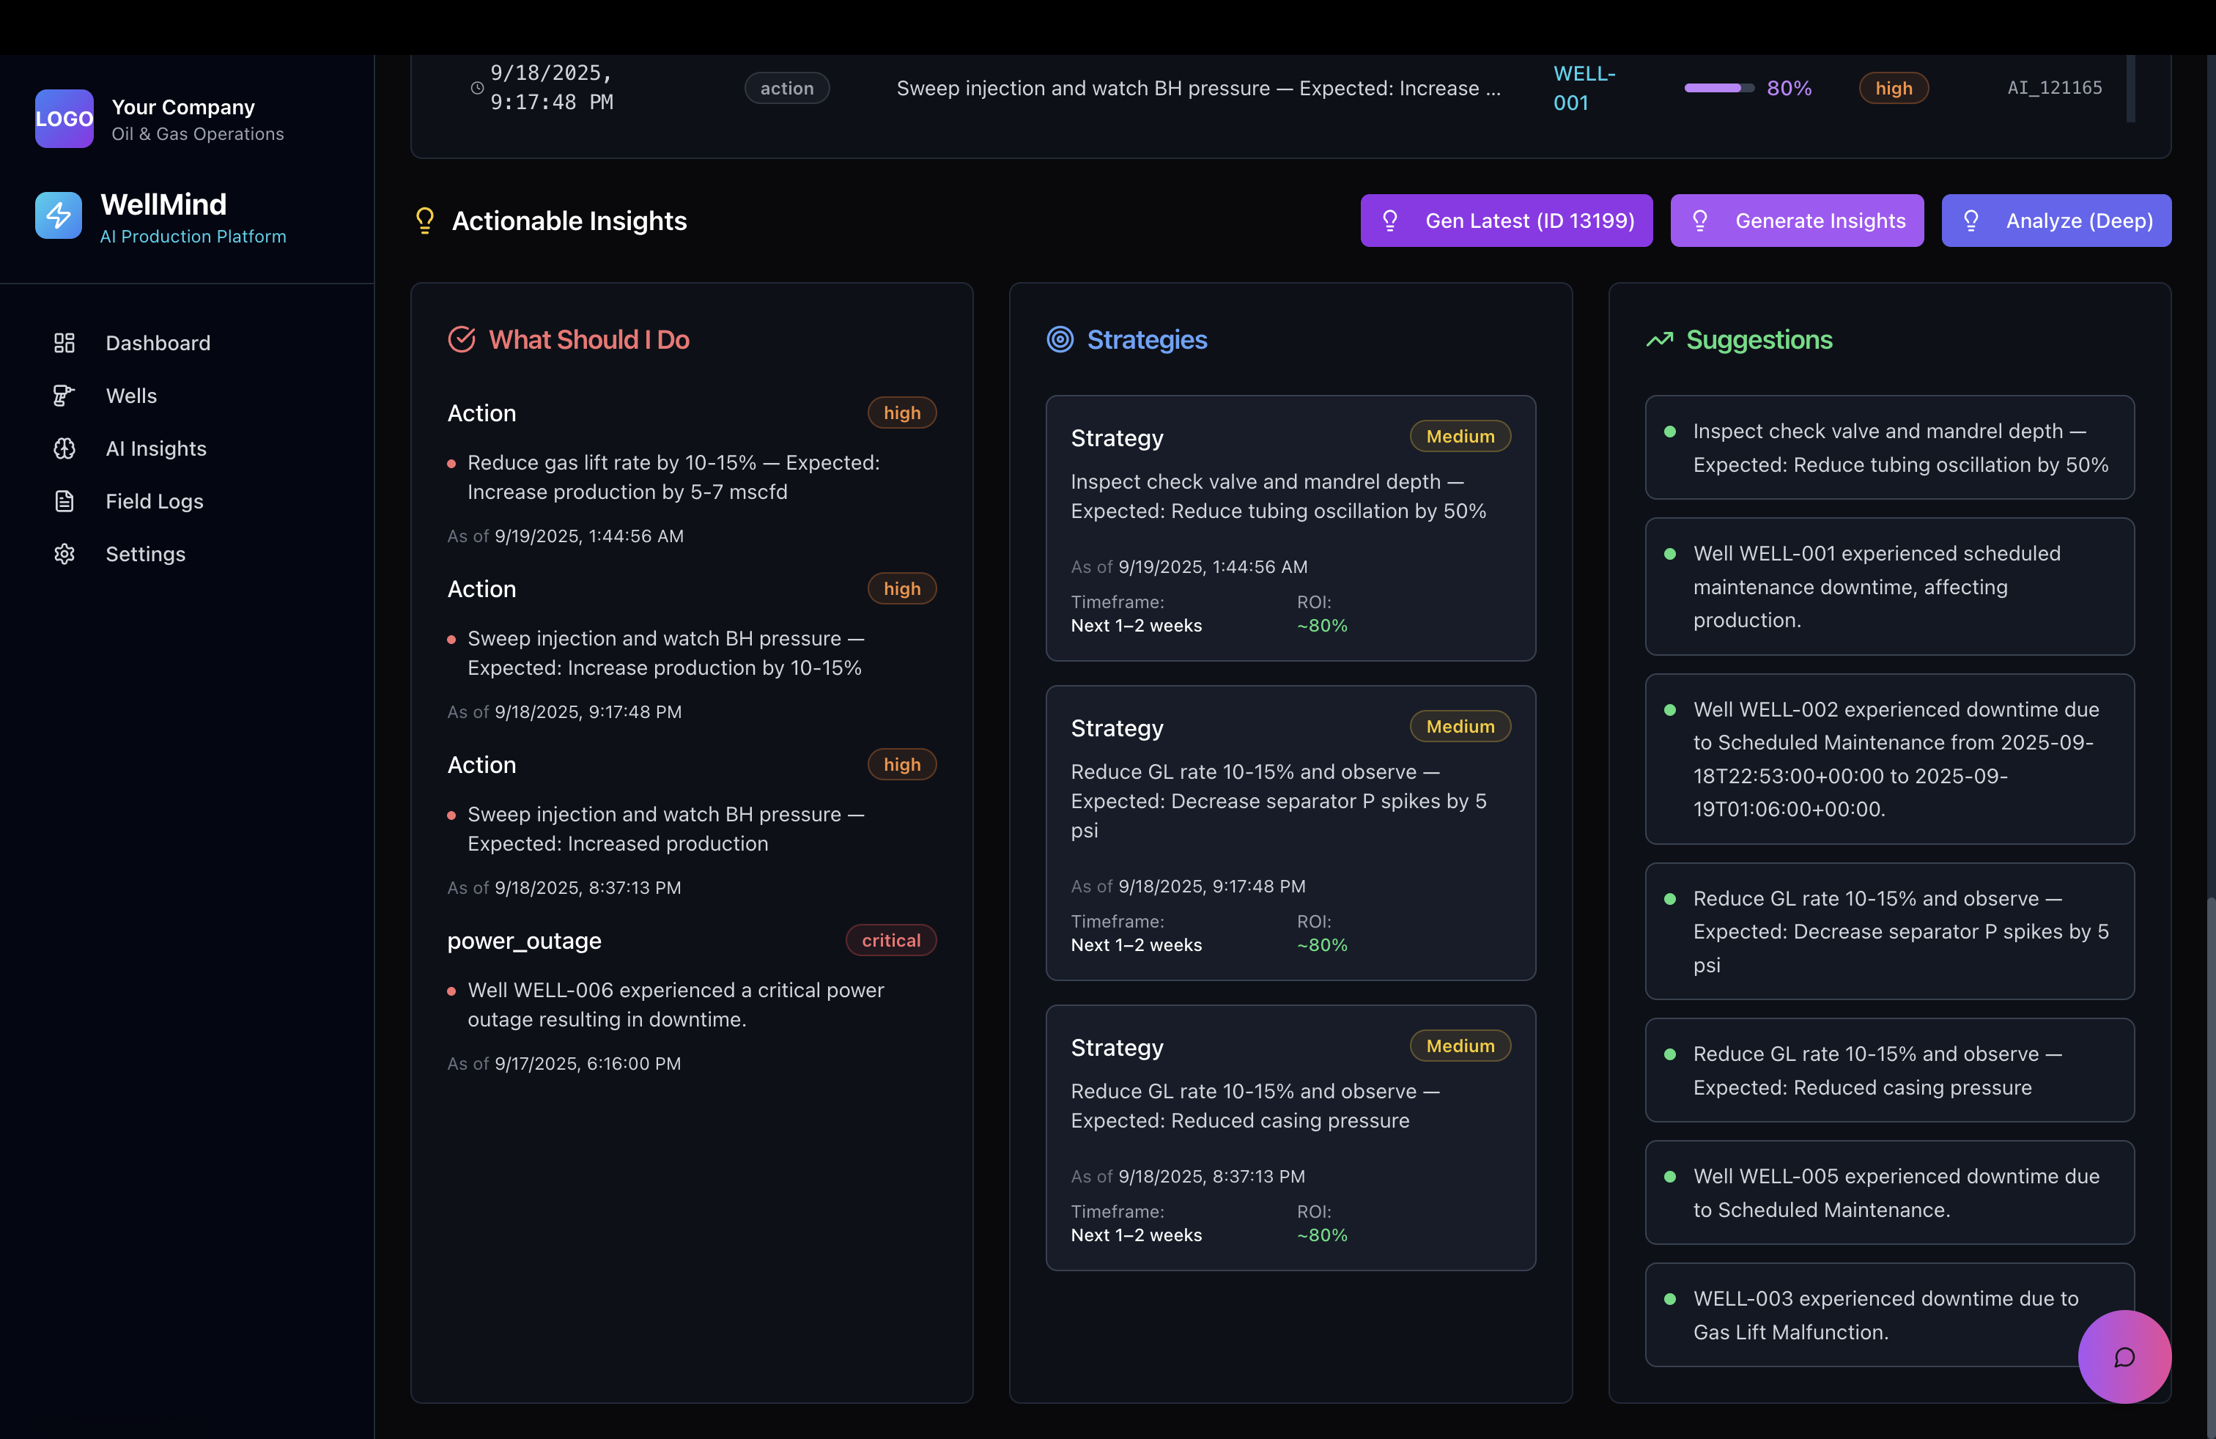2216x1439 pixels.
Task: Click the Strategies target icon
Action: click(x=1059, y=340)
